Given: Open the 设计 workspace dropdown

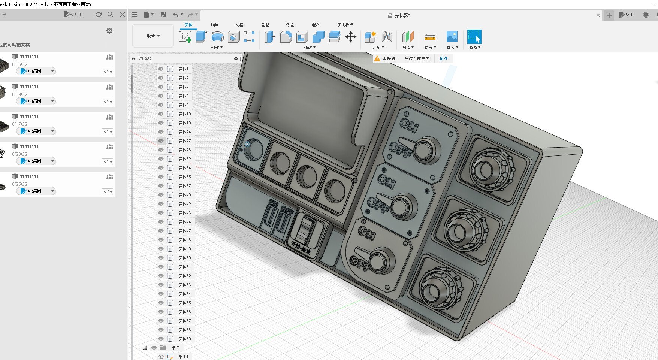Looking at the screenshot, I should [x=153, y=36].
